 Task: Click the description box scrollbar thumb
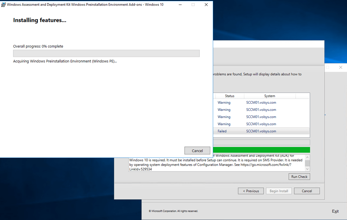(x=307, y=163)
